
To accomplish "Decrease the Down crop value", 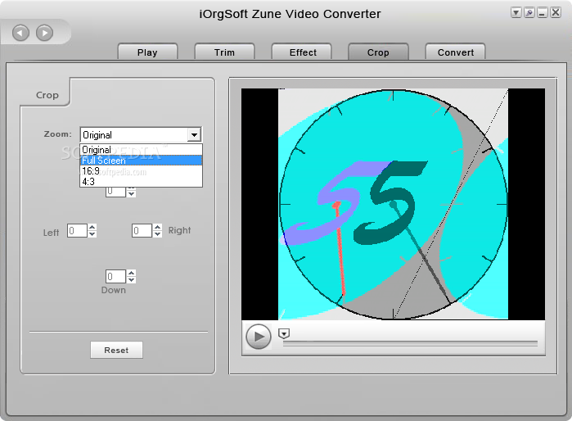I will pyautogui.click(x=131, y=279).
